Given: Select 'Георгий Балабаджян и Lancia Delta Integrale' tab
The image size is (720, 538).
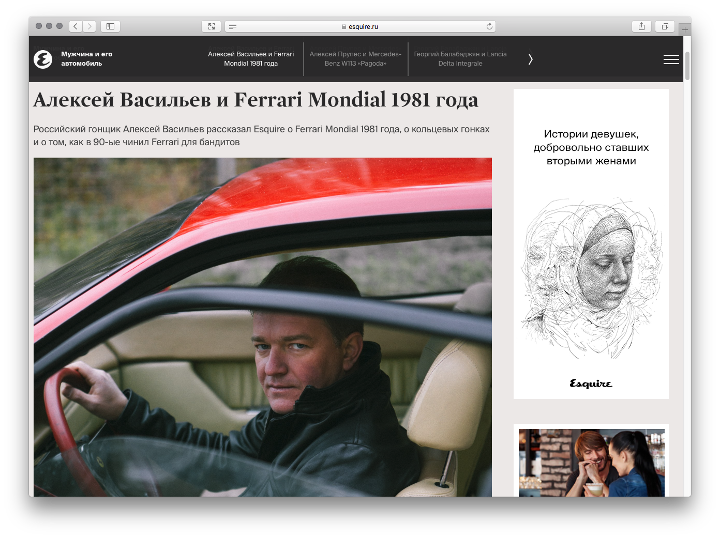Looking at the screenshot, I should (460, 59).
